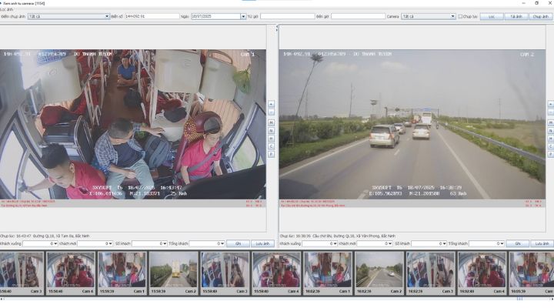
Task: Enable the 'Chụp tay' checkbox
Action: [460, 16]
